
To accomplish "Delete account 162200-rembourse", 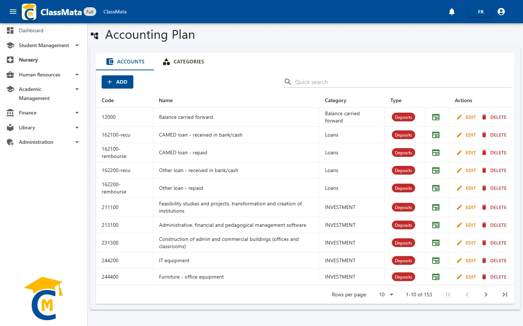I will point(494,188).
